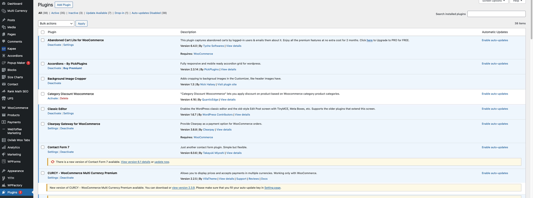533x198 pixels.
Task: Click the Analytics bar chart icon
Action: click(4, 147)
